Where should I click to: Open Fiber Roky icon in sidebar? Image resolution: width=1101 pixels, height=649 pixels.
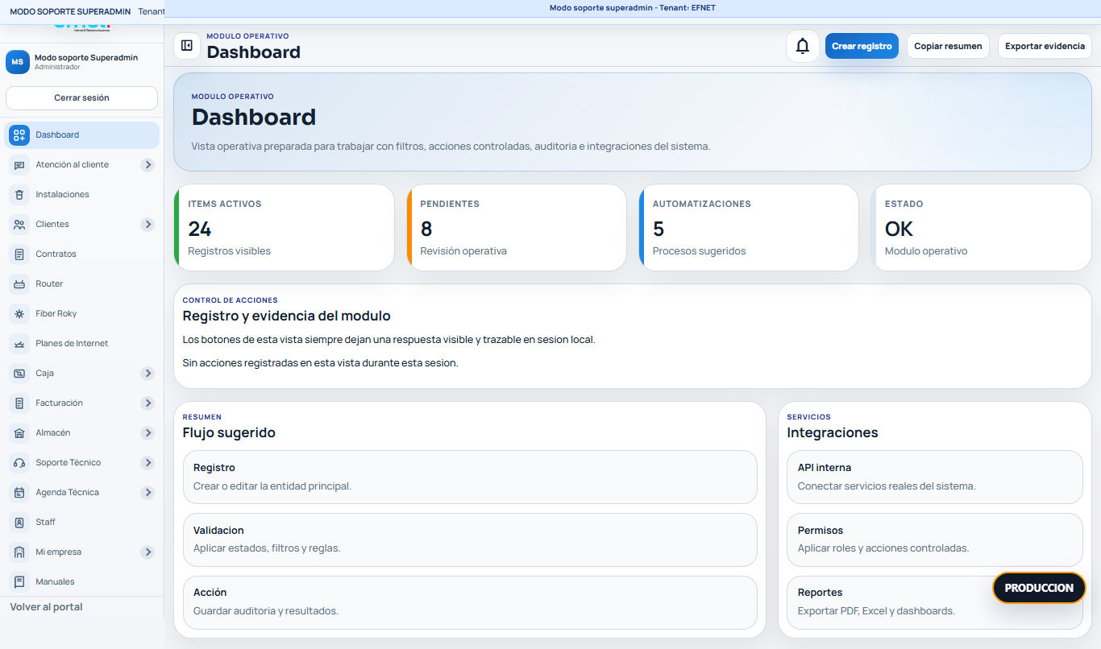tap(19, 313)
